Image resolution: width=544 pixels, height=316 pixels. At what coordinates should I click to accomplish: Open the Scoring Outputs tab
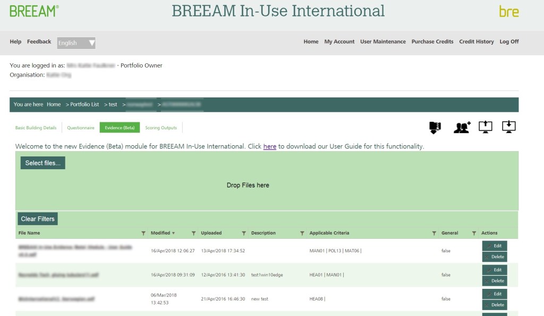coord(161,128)
